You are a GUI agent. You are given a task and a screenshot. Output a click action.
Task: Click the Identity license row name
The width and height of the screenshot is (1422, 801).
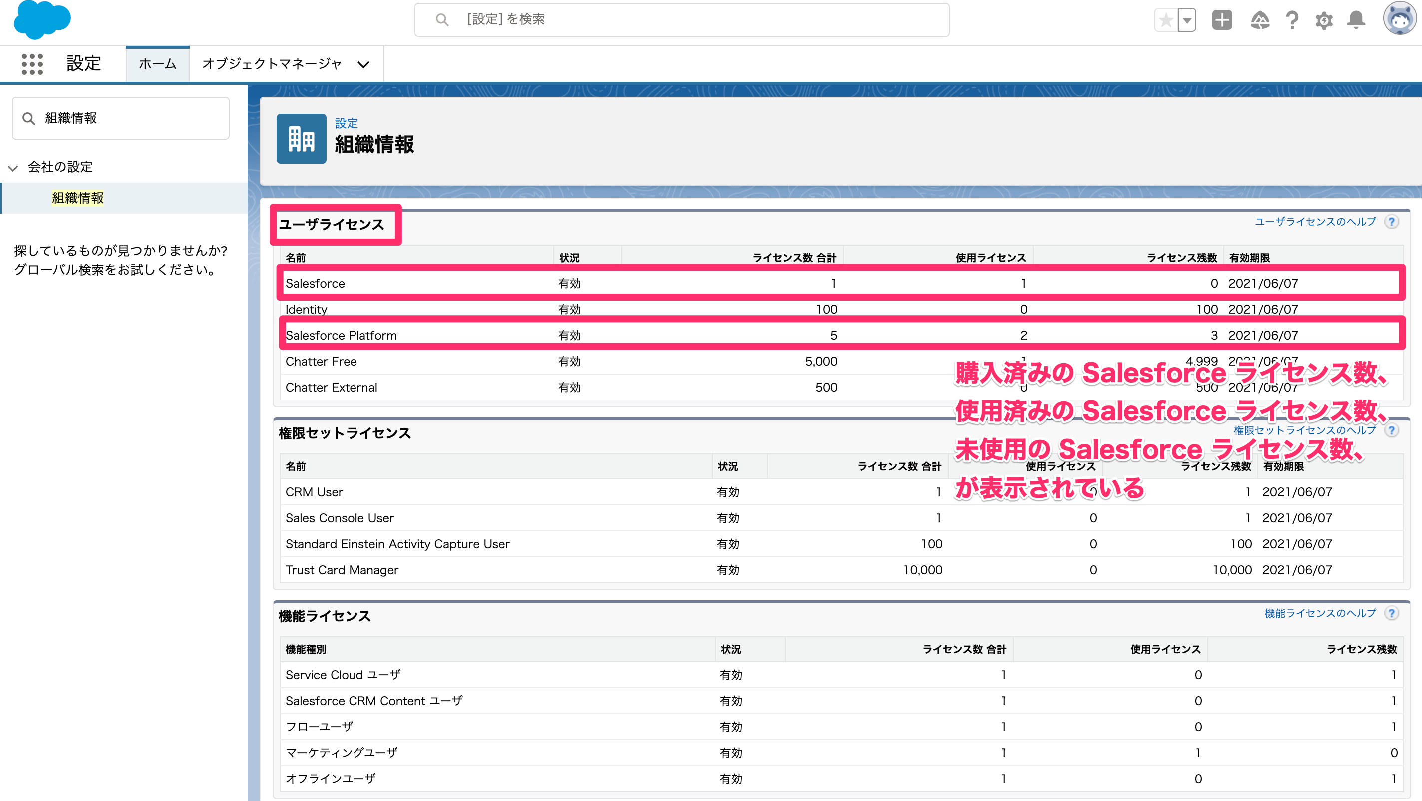click(x=307, y=309)
